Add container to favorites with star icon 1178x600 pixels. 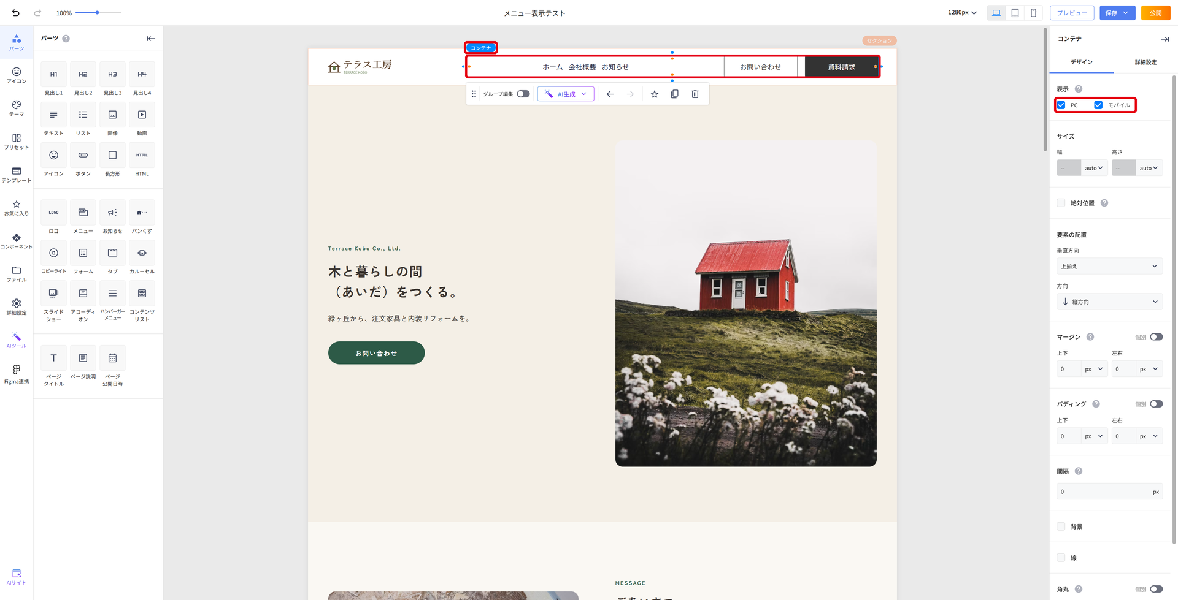[x=655, y=94]
